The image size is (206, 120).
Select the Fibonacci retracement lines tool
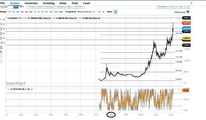pyautogui.click(x=1, y=24)
